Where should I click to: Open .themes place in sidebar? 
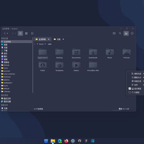coord(17,91)
